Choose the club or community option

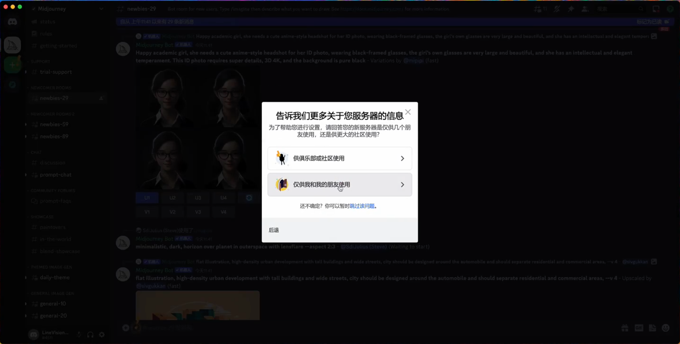tap(339, 158)
